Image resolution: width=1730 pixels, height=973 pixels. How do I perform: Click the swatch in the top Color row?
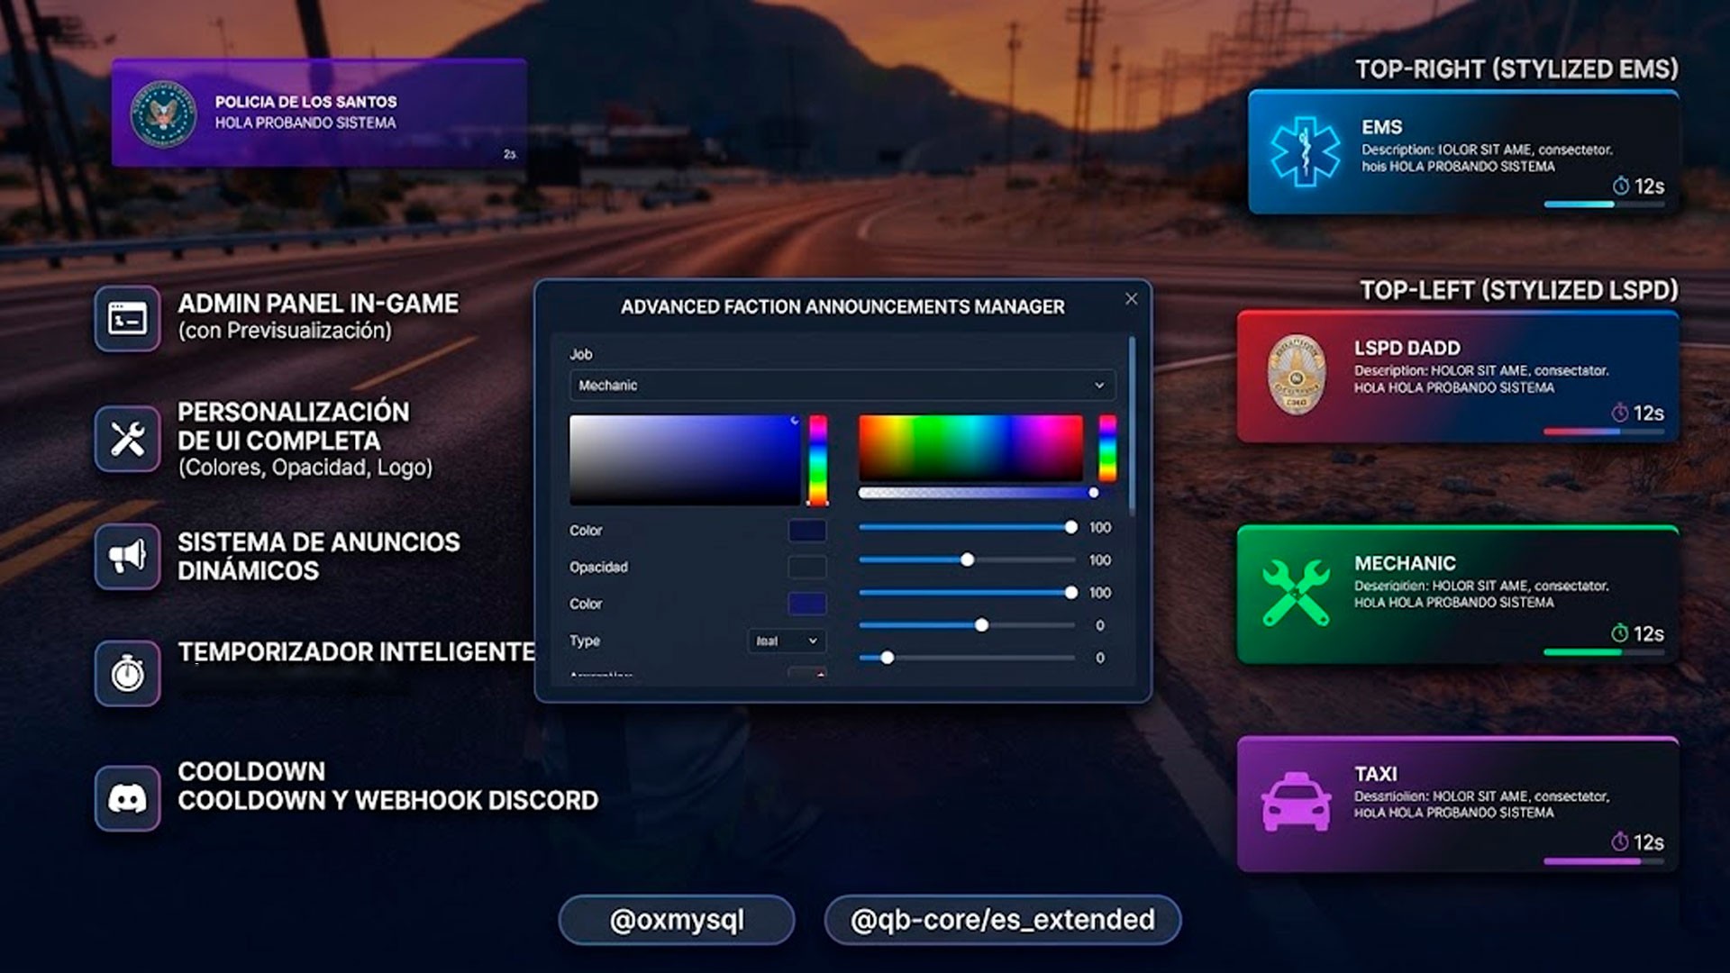[807, 531]
